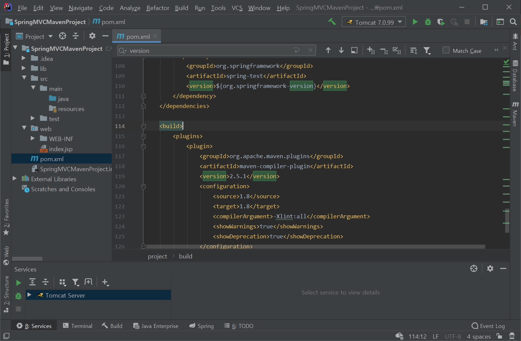Expand the External Libraries tree node
Image resolution: width=521 pixels, height=341 pixels.
click(15, 179)
